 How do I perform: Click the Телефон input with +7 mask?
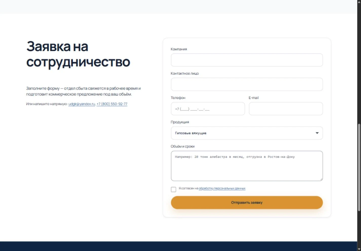point(208,109)
